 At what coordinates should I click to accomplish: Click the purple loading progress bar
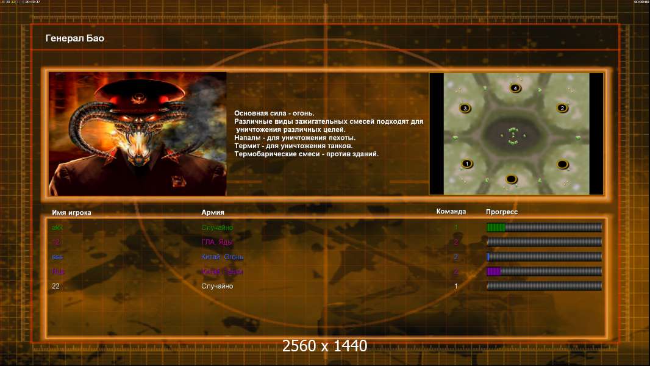544,271
